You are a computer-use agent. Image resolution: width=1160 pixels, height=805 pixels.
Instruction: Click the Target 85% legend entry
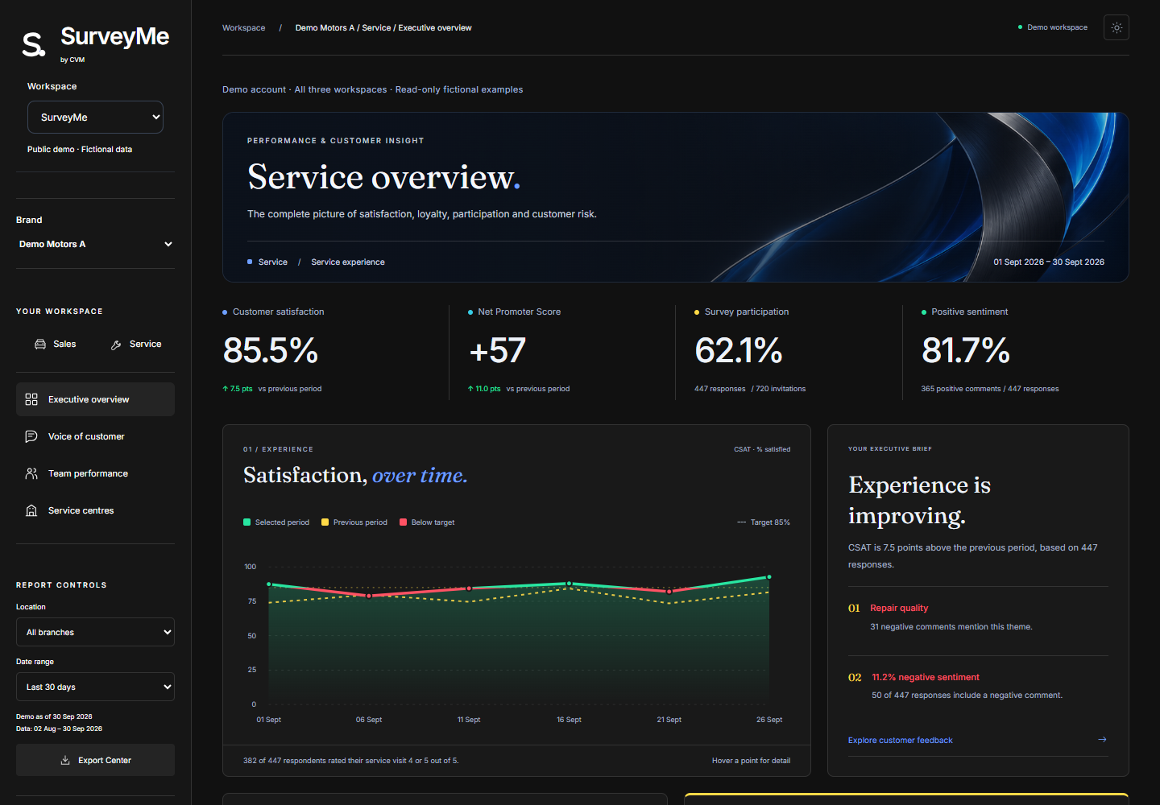click(764, 522)
